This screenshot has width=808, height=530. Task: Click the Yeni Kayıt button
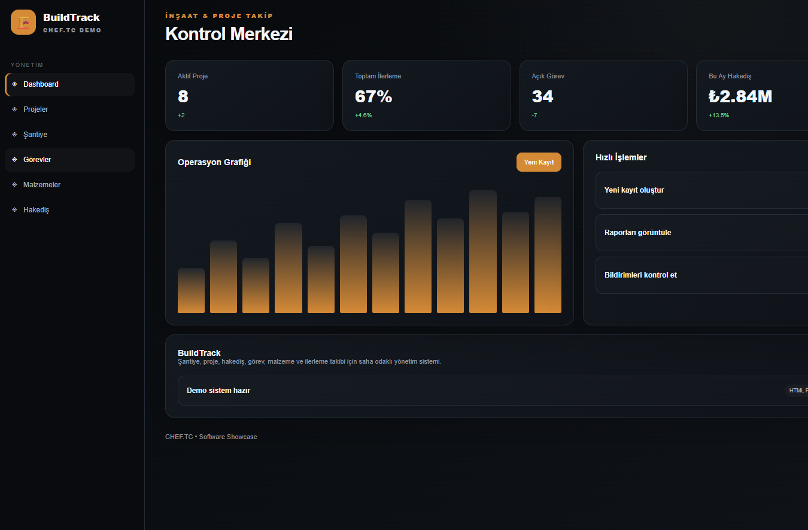(539, 162)
